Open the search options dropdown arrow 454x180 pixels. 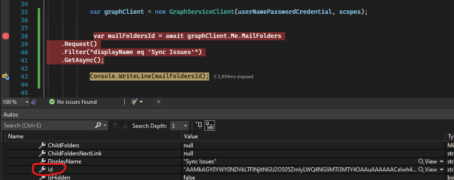click(105, 126)
